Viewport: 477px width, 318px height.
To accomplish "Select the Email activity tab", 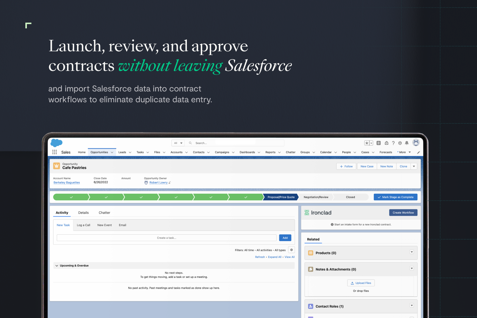I will tap(123, 225).
